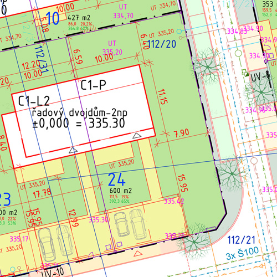Click the tree symbol beside the 7.90 dimension
The image size is (277, 277).
[x=232, y=173]
